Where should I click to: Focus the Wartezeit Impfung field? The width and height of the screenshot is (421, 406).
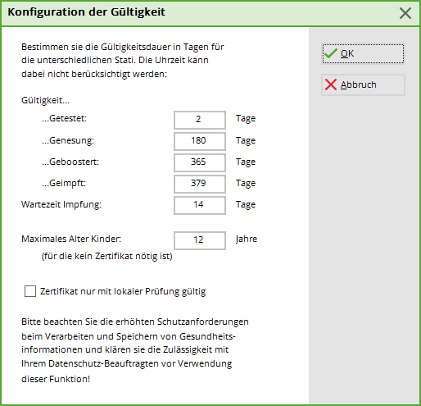pyautogui.click(x=200, y=205)
